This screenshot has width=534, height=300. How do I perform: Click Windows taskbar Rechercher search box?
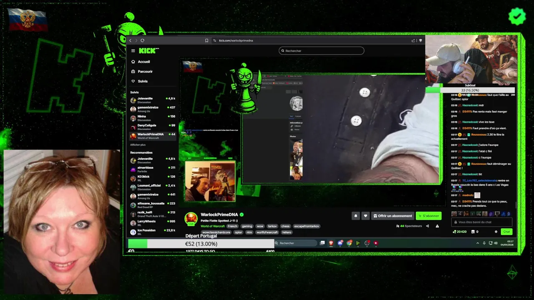point(295,243)
